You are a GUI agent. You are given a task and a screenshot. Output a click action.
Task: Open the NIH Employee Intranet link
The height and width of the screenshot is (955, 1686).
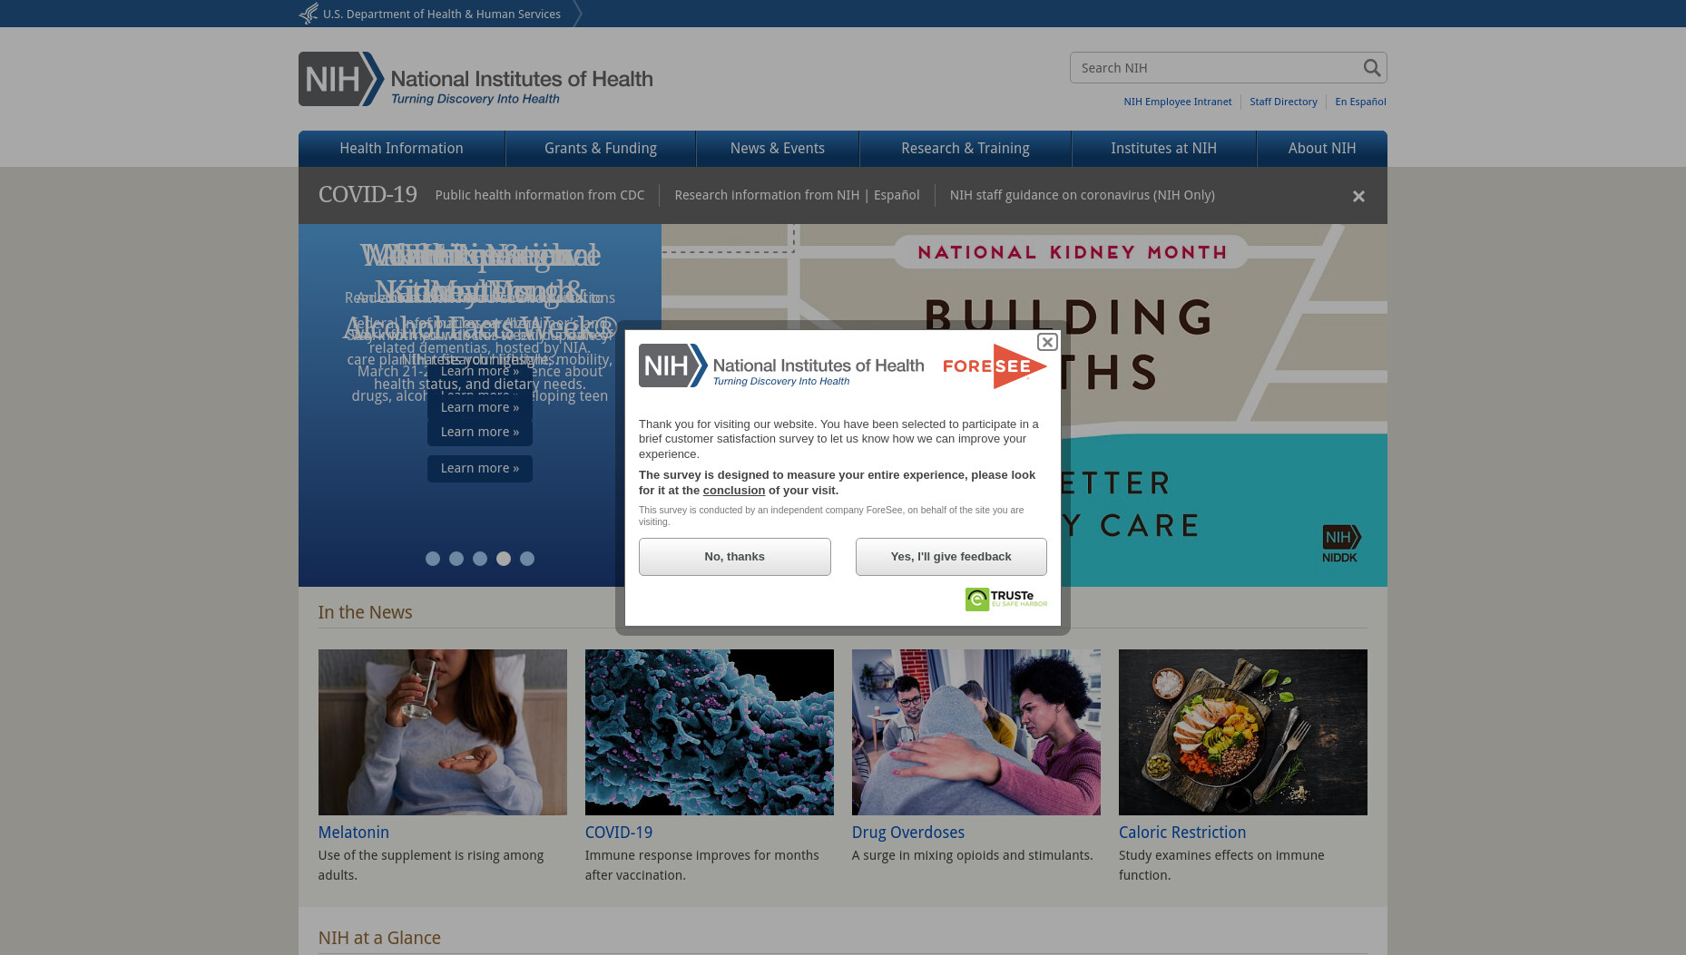(1178, 102)
